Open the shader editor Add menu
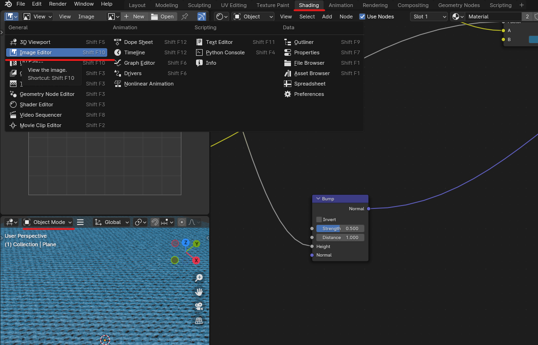This screenshot has height=345, width=538. click(327, 17)
